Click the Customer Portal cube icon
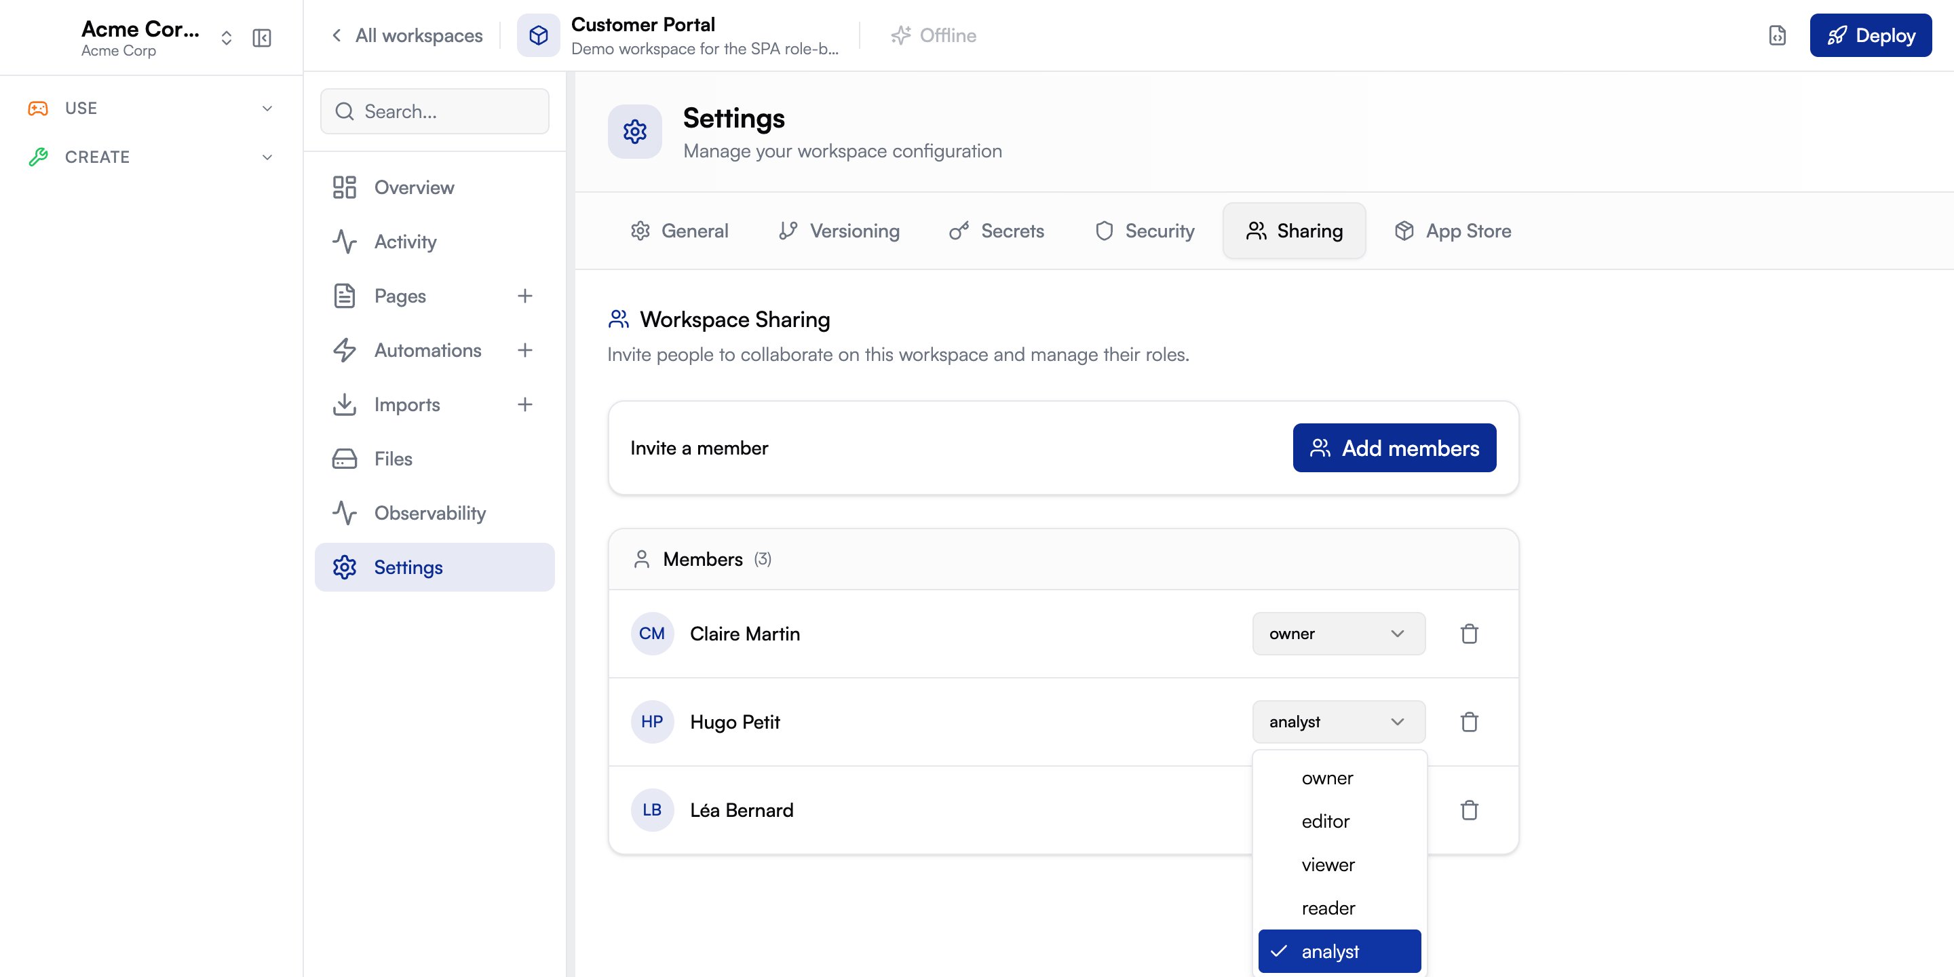This screenshot has height=977, width=1954. click(x=539, y=36)
